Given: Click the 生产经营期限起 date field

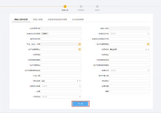Looking at the screenshot, I should click(129, 44).
